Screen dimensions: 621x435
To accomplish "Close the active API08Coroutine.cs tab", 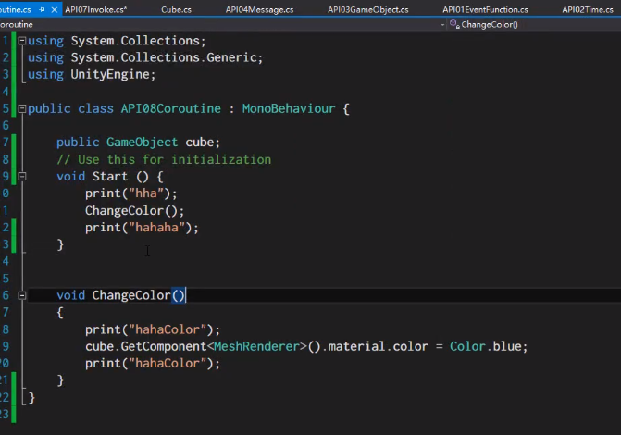I will (55, 10).
